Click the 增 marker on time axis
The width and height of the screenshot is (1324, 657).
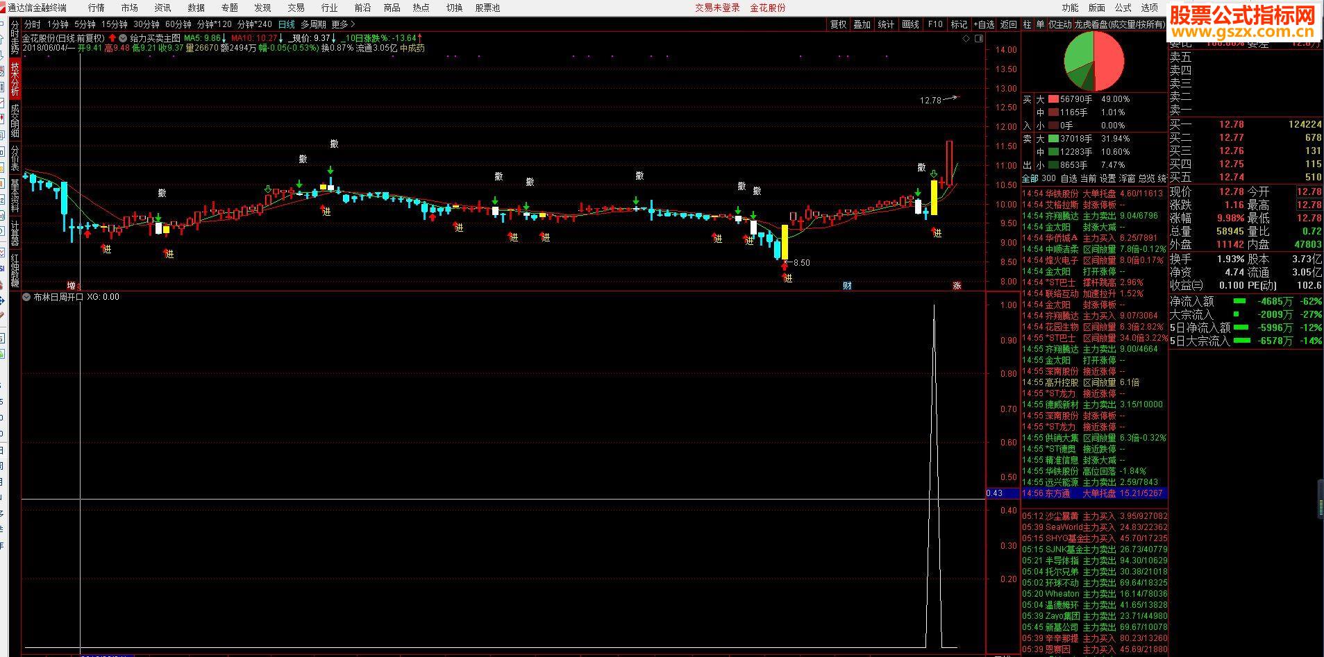[x=71, y=285]
